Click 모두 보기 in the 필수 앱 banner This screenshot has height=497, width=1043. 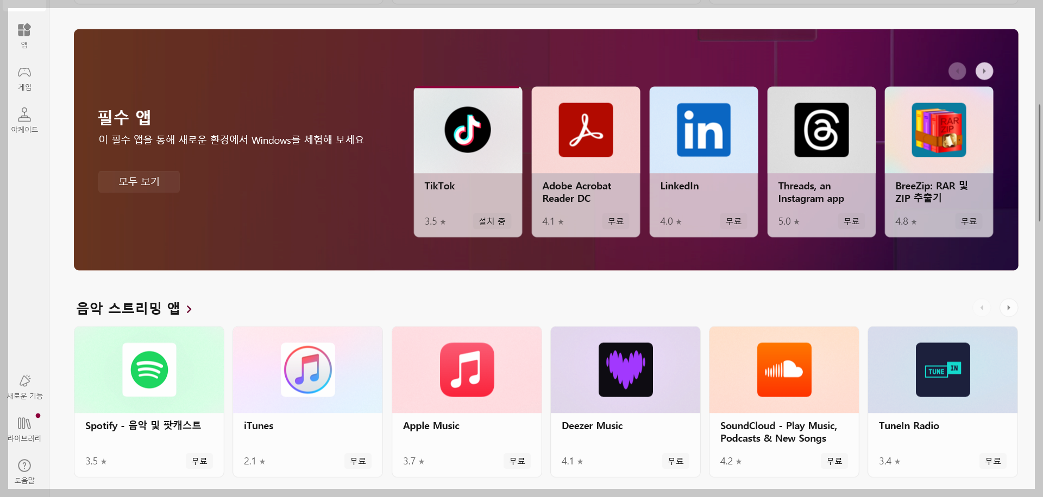pos(139,182)
